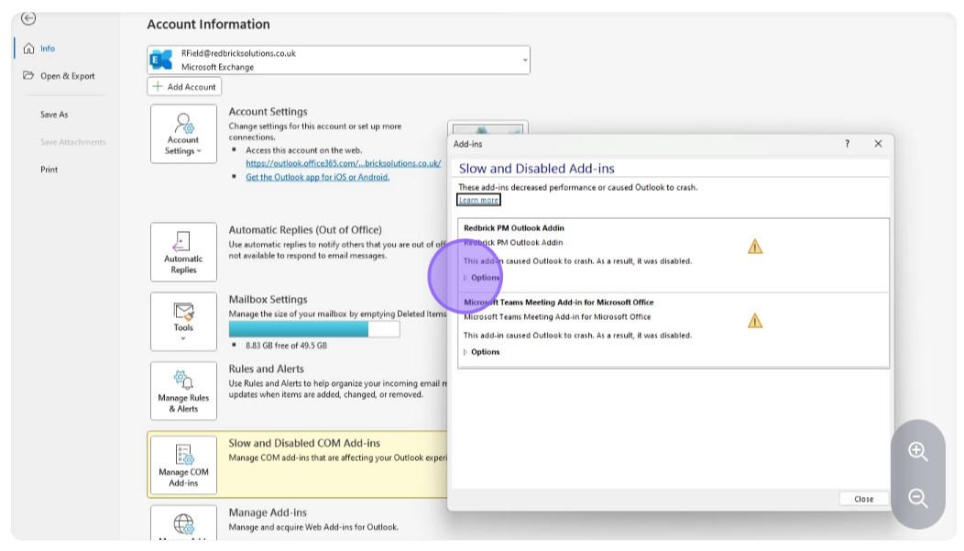Click the Manage COM Add-ins button
This screenshot has height=551, width=964.
tap(183, 465)
